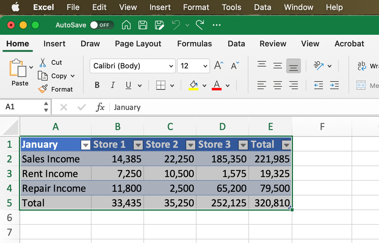Expand the borders options arrow

click(x=172, y=85)
